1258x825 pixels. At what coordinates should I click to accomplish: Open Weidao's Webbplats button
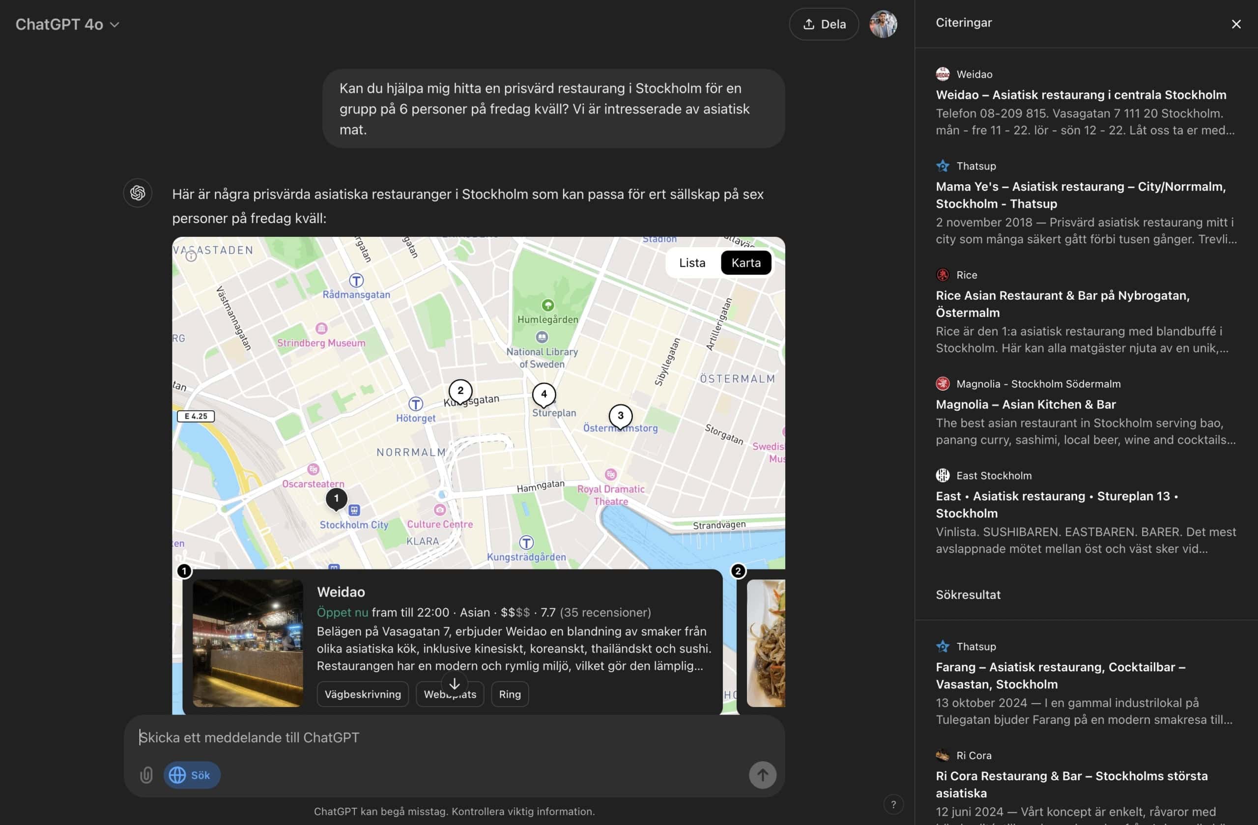(x=450, y=694)
